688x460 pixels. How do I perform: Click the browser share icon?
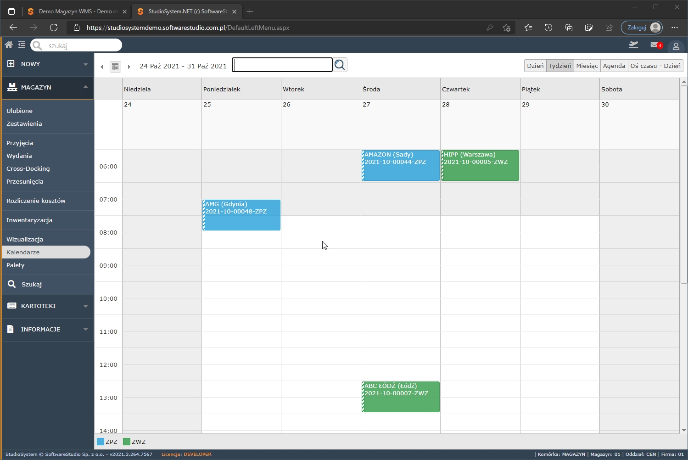tap(609, 28)
